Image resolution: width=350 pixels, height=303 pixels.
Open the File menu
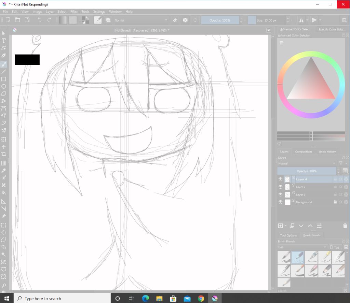point(5,12)
